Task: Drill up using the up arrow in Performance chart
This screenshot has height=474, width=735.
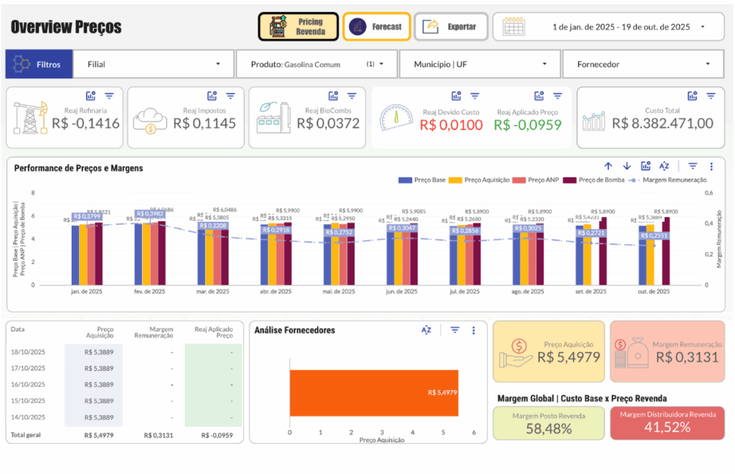Action: pos(608,166)
